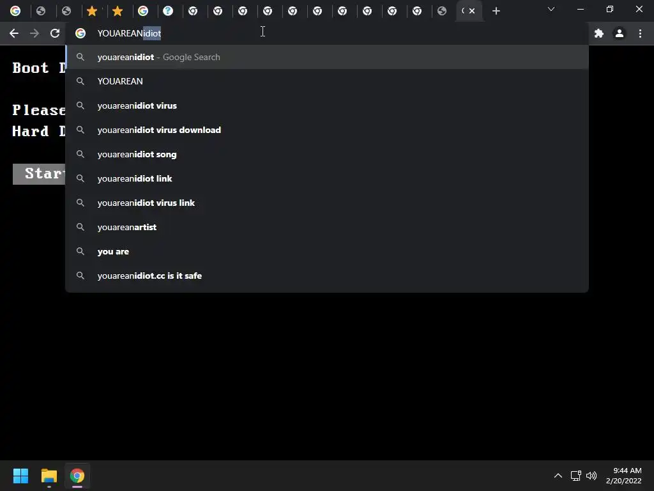Click the Chrome taskbar icon
Viewport: 654px width, 491px height.
pos(77,476)
